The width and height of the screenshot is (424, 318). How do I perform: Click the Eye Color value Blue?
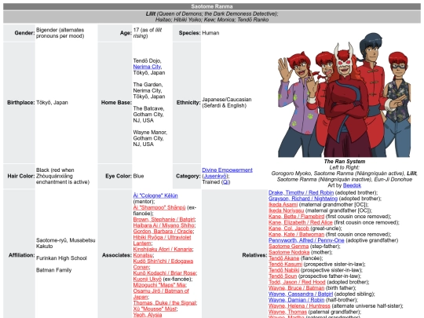tap(138, 176)
